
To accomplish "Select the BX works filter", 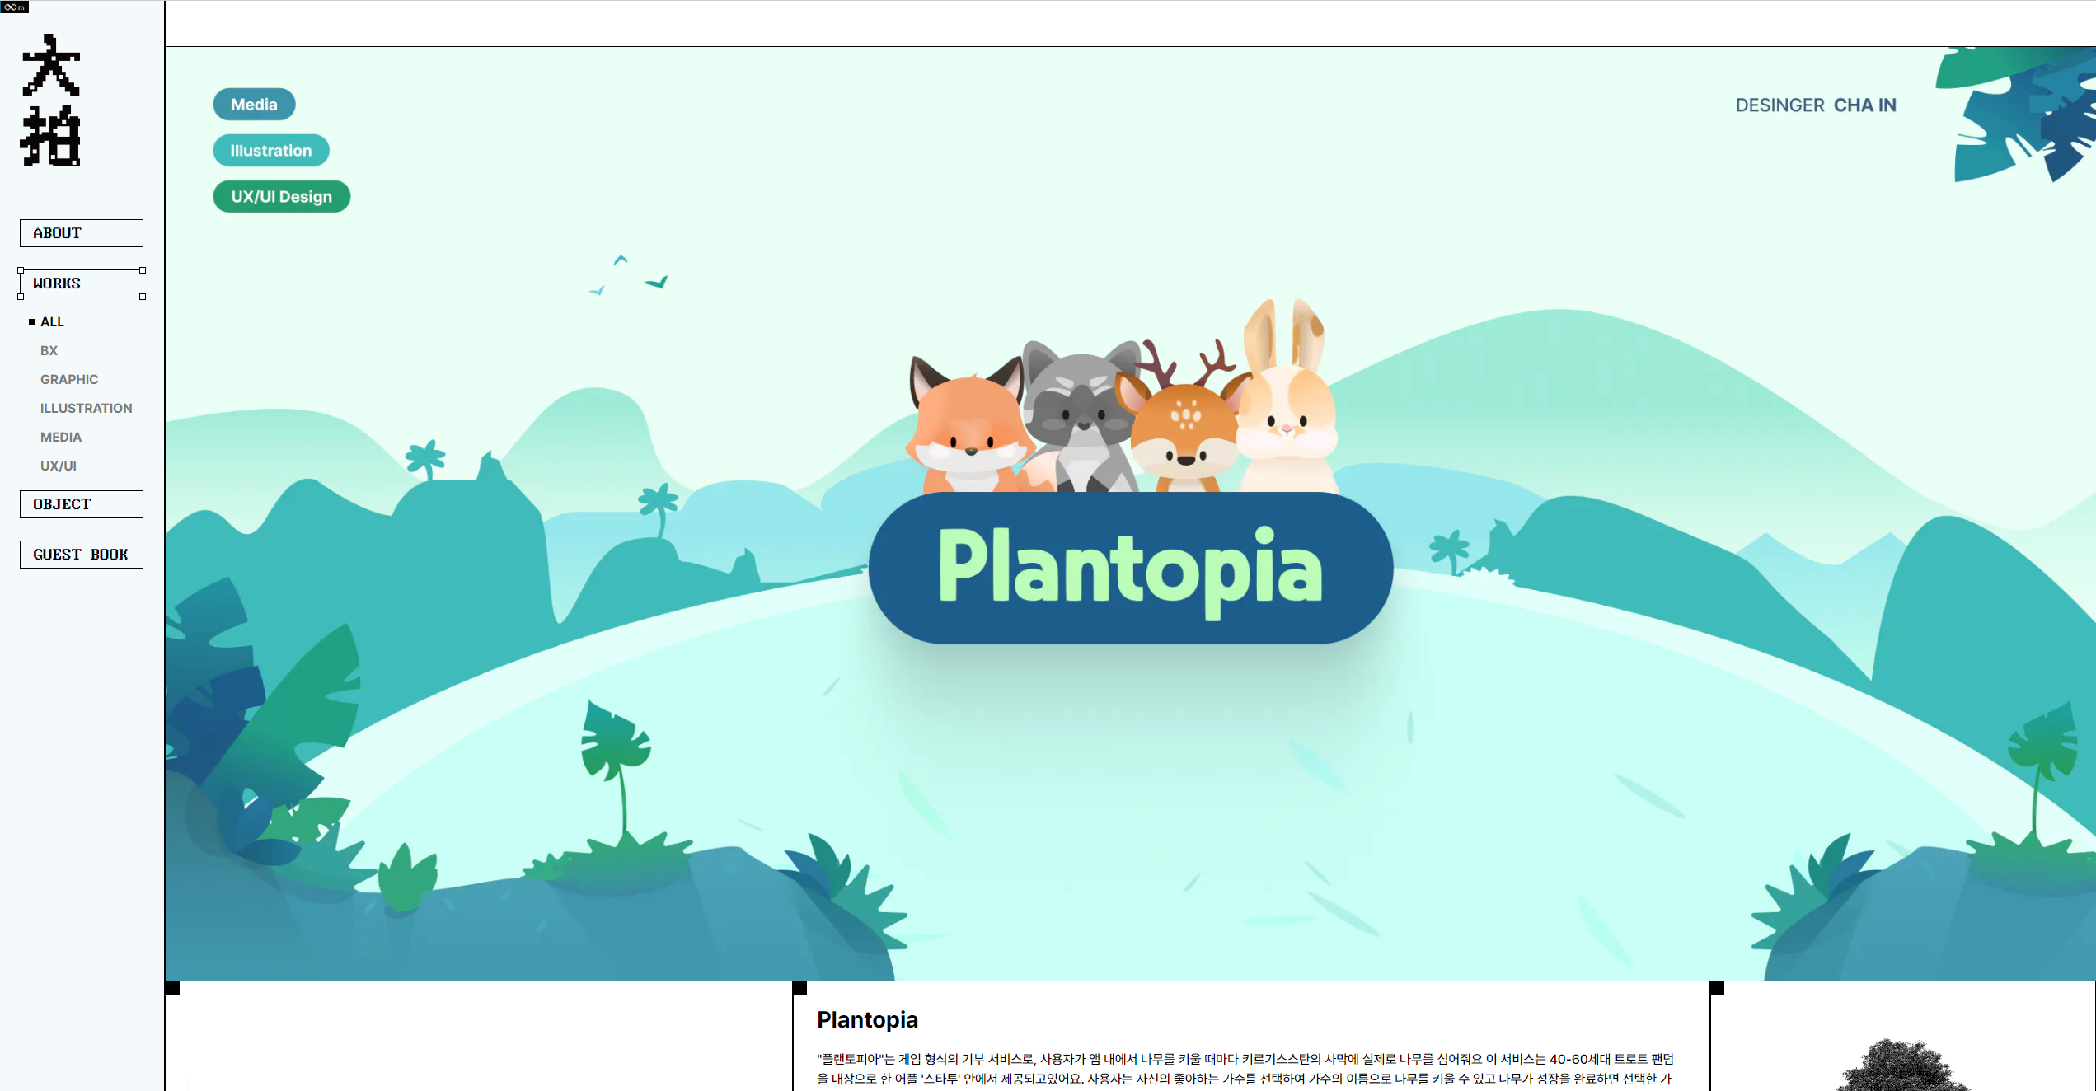I will coord(49,350).
